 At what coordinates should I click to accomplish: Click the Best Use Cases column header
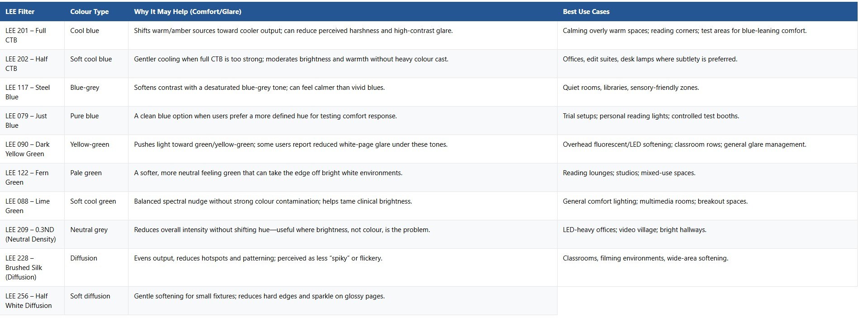(x=586, y=12)
